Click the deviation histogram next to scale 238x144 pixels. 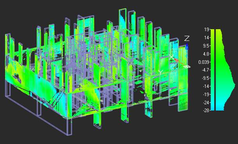point(226,70)
